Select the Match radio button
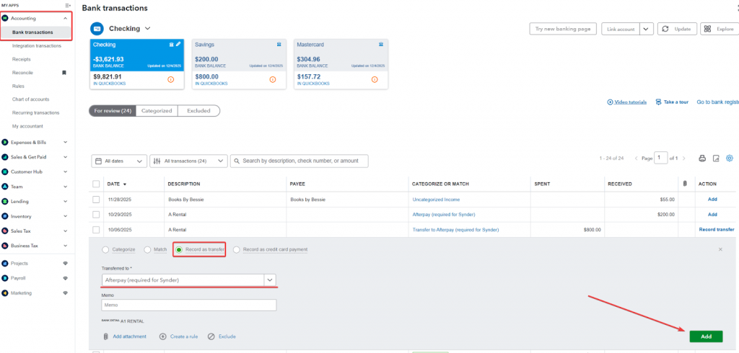This screenshot has width=739, height=353. pos(148,250)
